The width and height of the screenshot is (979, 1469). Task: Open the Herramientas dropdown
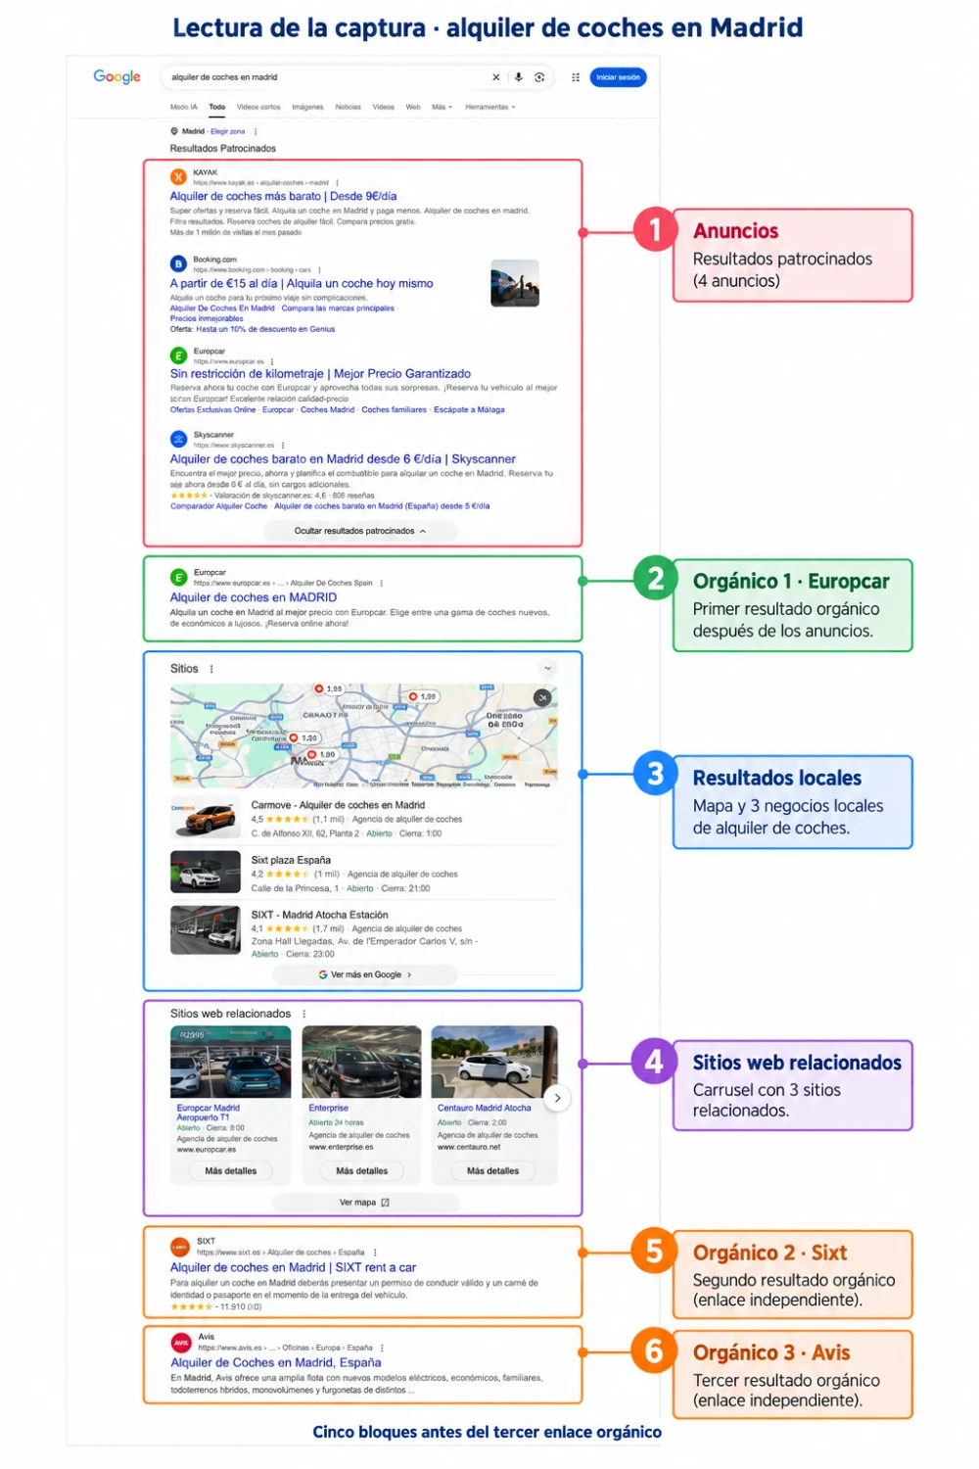(x=490, y=107)
